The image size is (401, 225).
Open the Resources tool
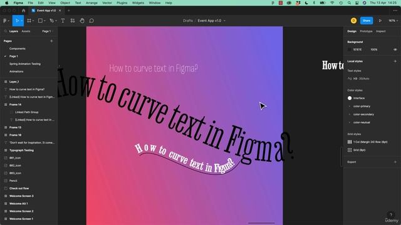73,21
